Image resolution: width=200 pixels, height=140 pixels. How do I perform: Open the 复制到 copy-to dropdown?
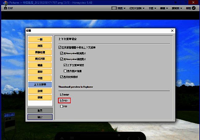177,8
